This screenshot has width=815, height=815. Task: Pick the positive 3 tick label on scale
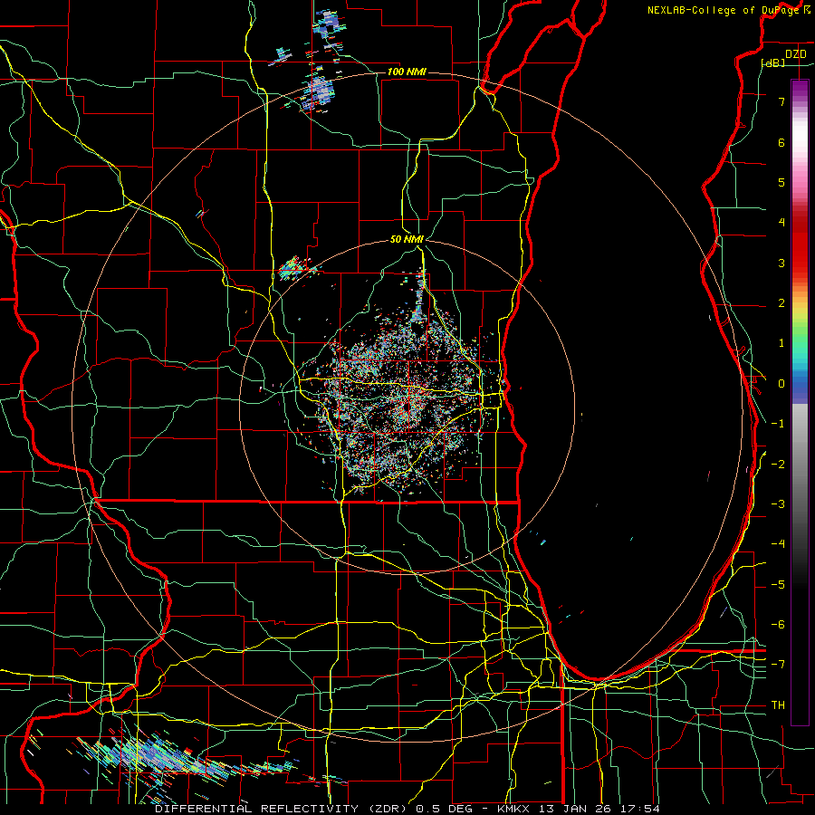click(781, 263)
